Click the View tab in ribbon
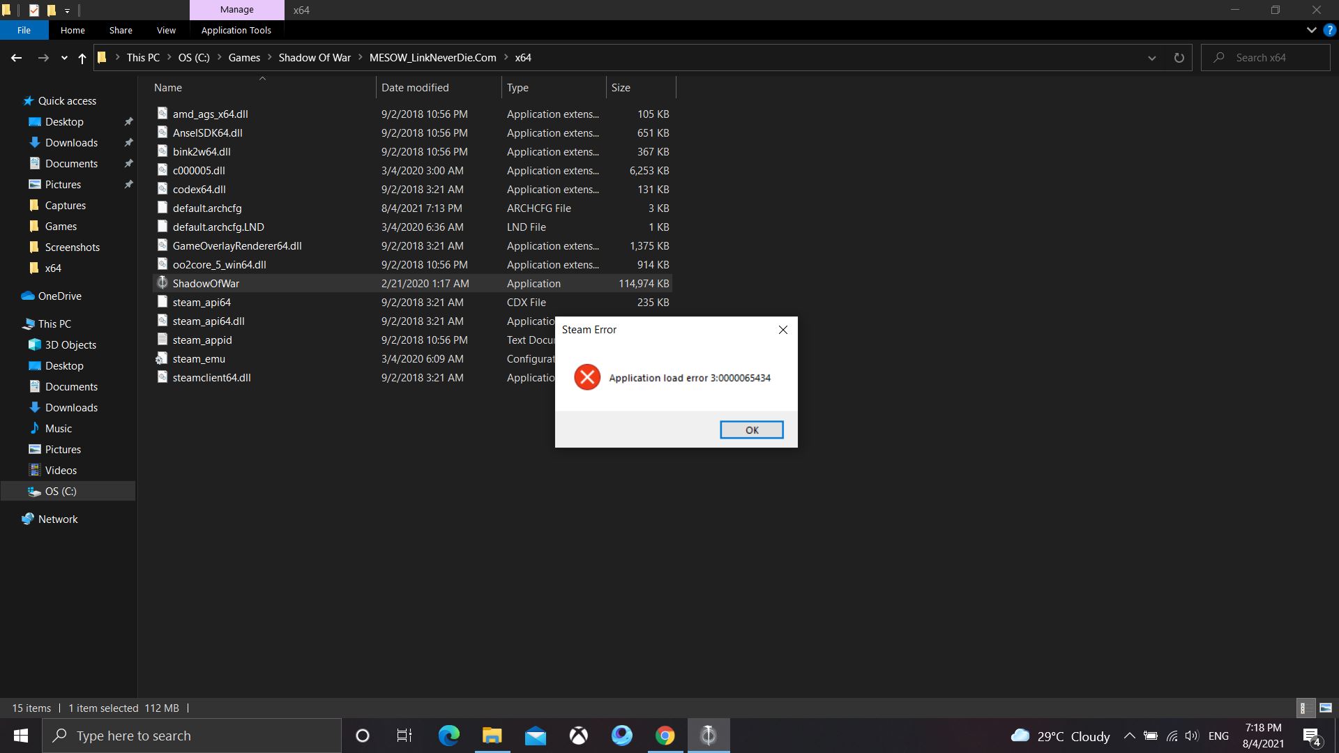Image resolution: width=1339 pixels, height=753 pixels. pyautogui.click(x=165, y=31)
